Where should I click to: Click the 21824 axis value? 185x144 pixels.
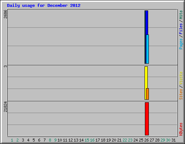point(5,107)
